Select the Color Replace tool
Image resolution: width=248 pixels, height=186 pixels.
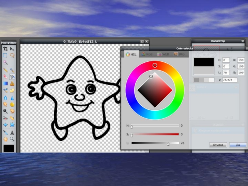click(x=5, y=90)
